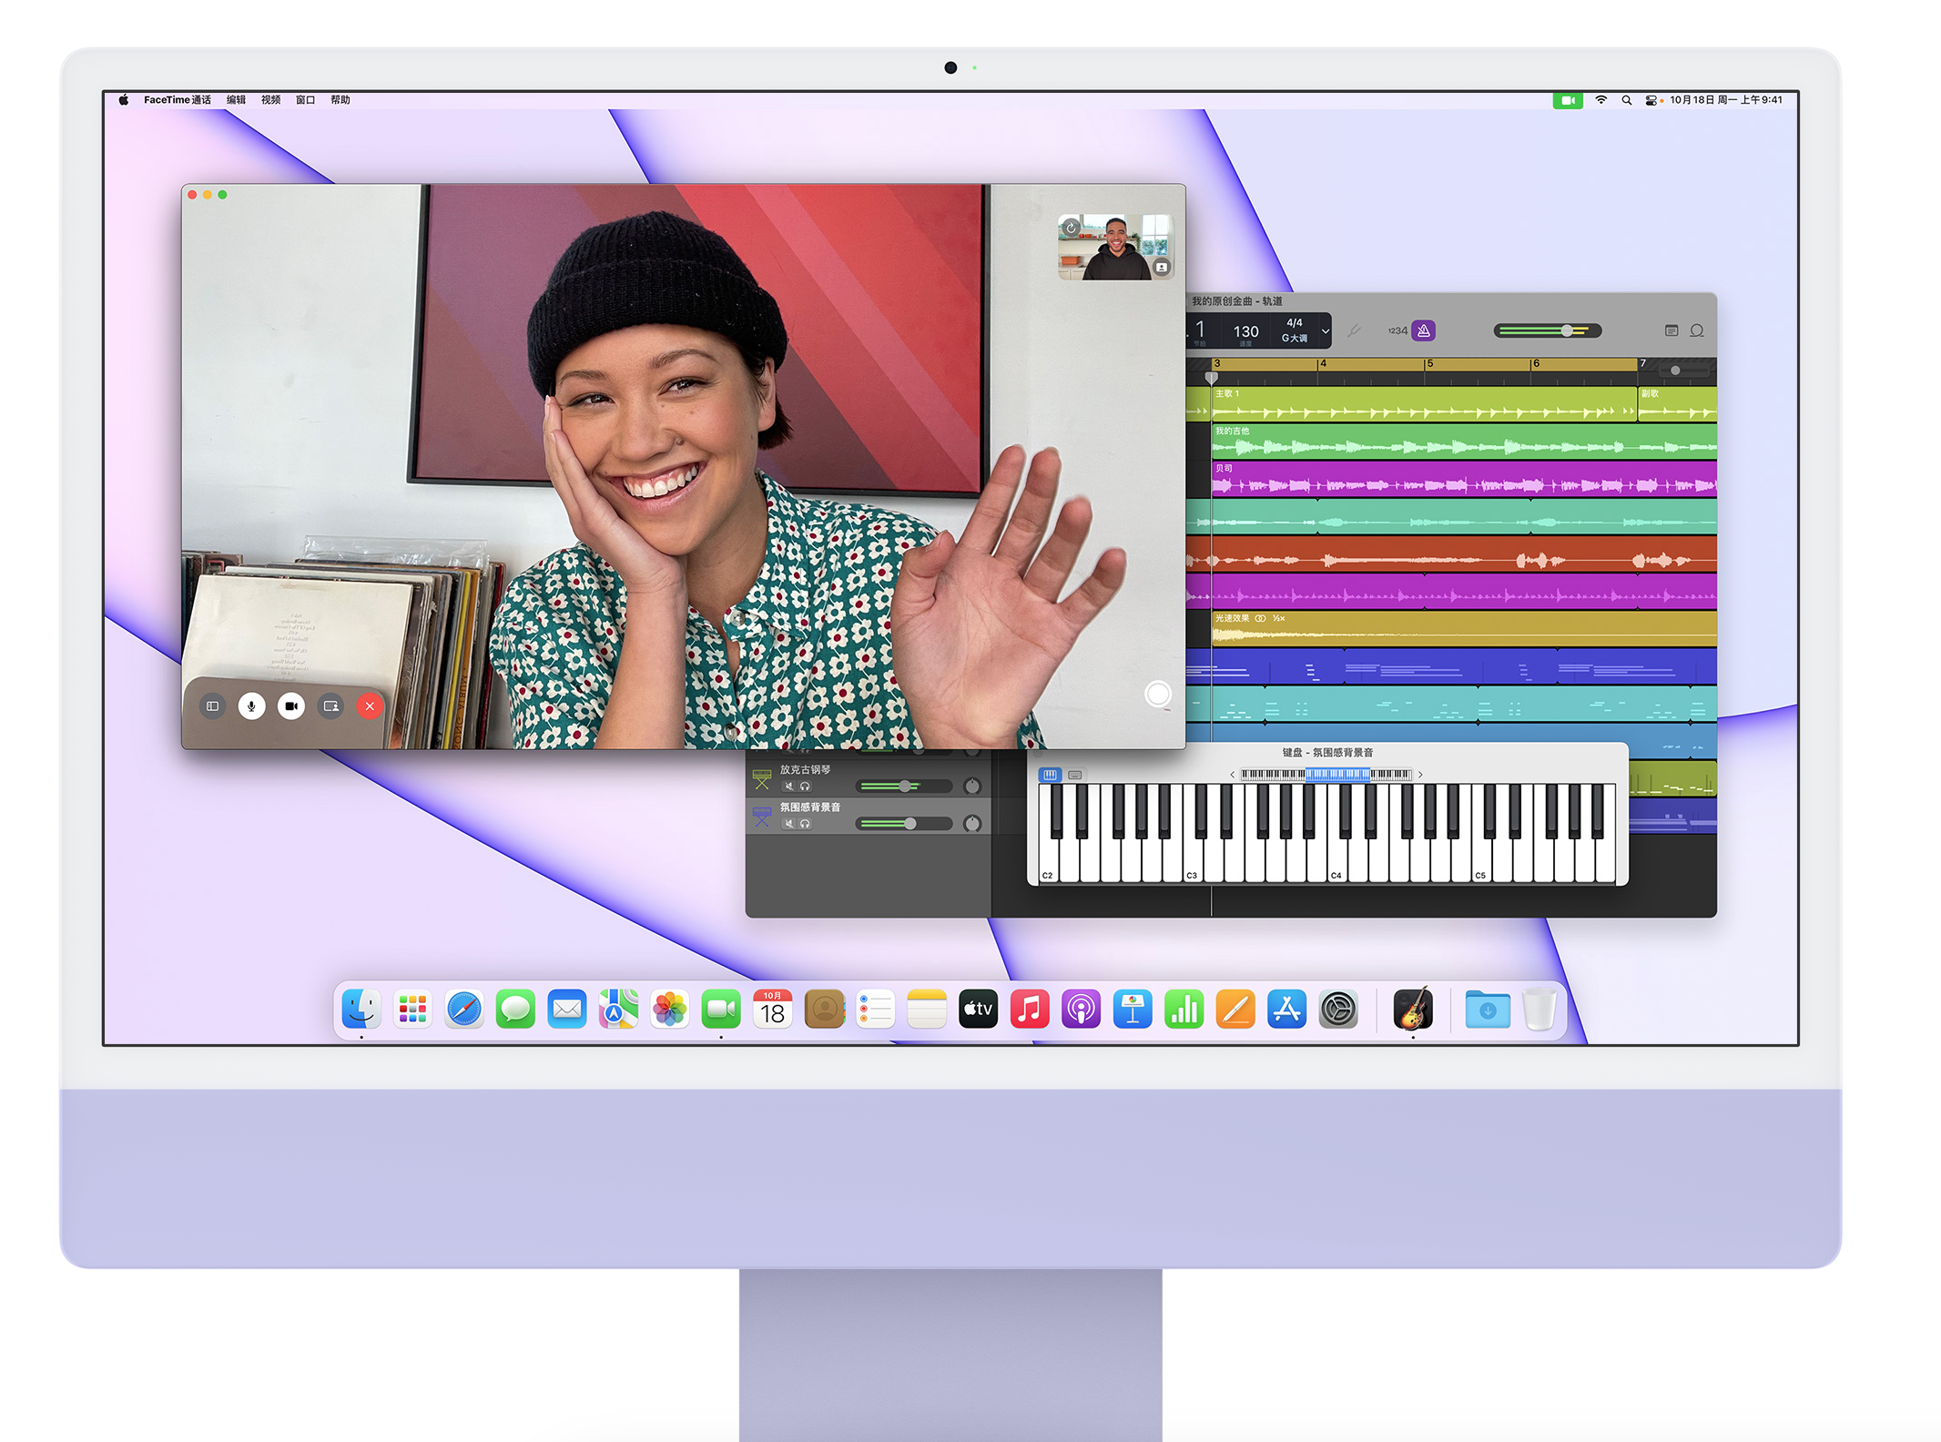Toggle the metronome in GarageBand toolbar
Image resolution: width=1941 pixels, height=1442 pixels.
[x=1424, y=331]
